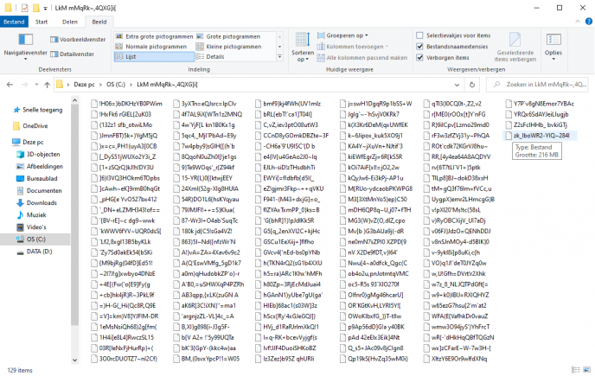Expand the layout gallery more arrow
This screenshot has height=376, width=595.
(x=279, y=56)
